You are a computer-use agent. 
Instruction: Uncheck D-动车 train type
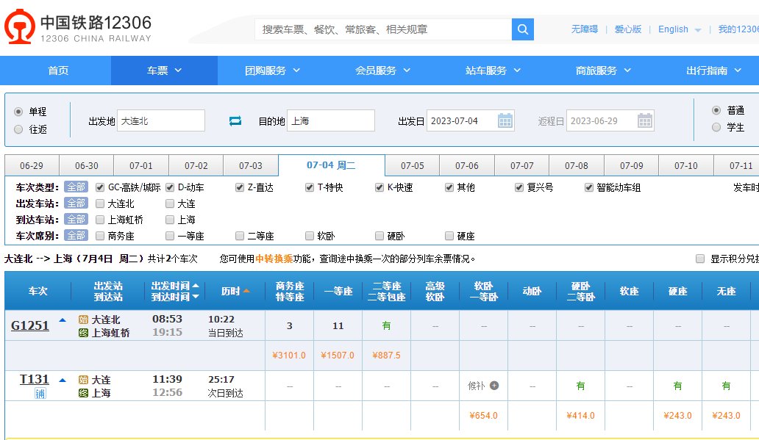pyautogui.click(x=170, y=187)
